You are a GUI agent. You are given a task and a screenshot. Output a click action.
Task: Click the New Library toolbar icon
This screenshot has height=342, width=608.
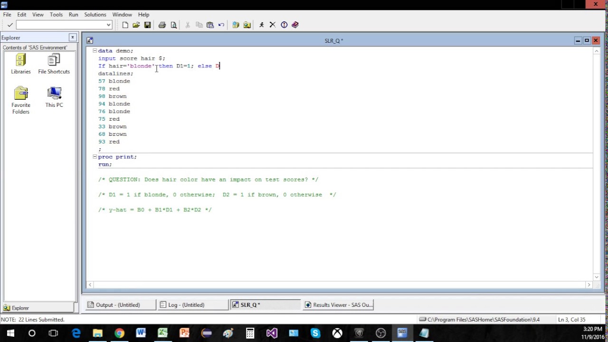[x=236, y=25]
